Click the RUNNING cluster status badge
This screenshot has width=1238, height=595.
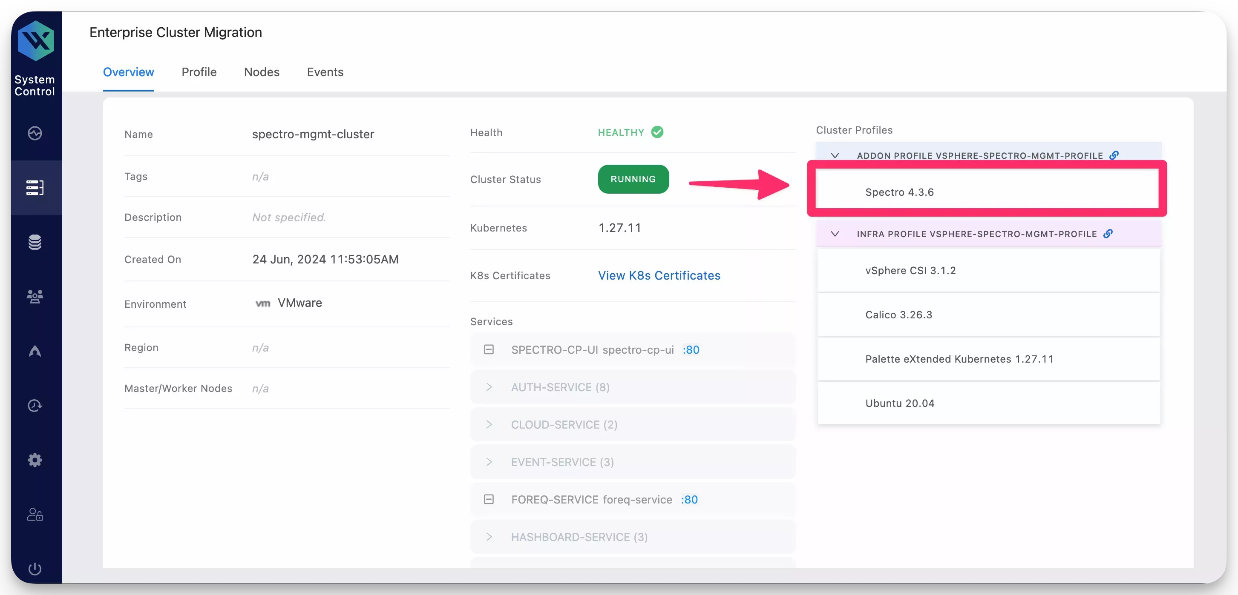click(x=633, y=179)
